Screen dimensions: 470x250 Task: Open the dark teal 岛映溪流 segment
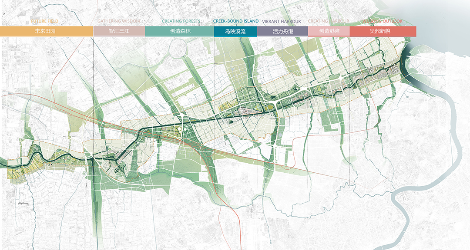[235, 31]
